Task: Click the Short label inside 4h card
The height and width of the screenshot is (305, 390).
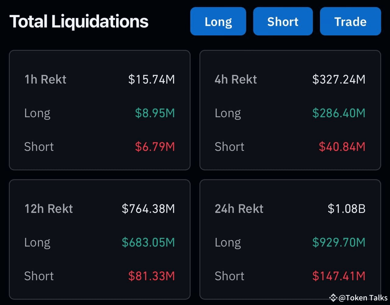Action: pos(229,147)
